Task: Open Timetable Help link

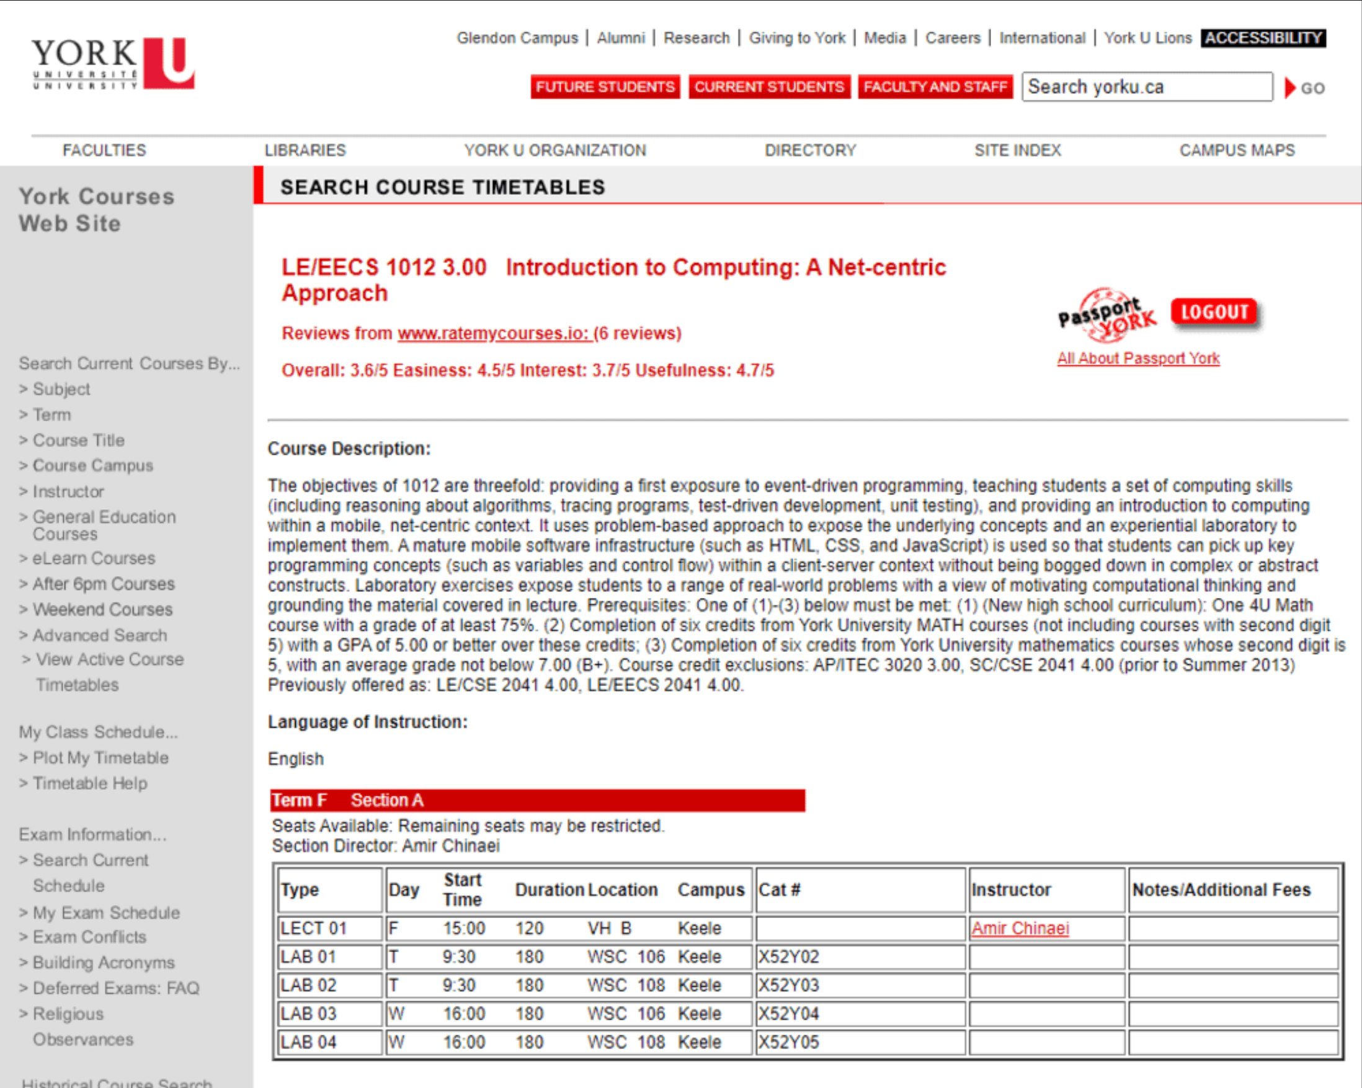Action: [x=90, y=783]
